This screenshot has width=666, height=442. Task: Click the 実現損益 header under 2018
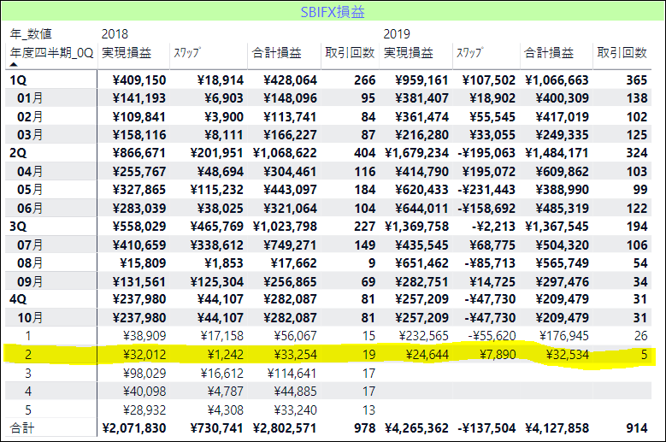127,53
